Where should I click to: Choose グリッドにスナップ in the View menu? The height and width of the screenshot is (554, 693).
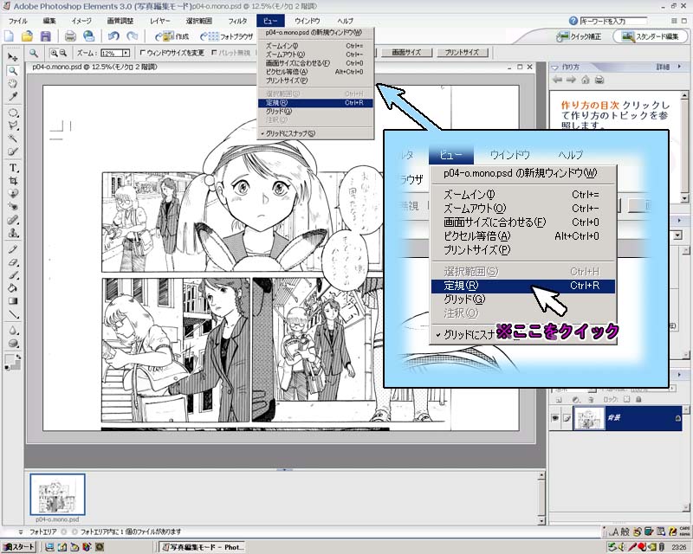[x=315, y=133]
